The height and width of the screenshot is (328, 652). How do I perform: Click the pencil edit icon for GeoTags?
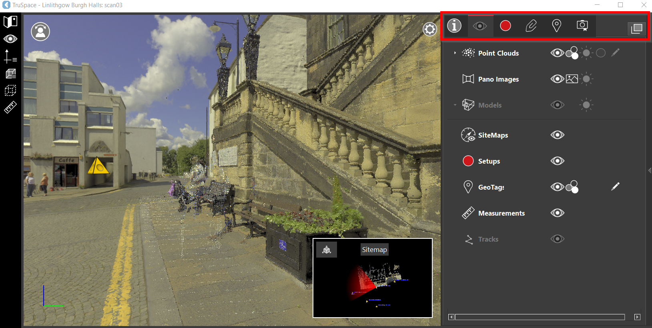615,186
